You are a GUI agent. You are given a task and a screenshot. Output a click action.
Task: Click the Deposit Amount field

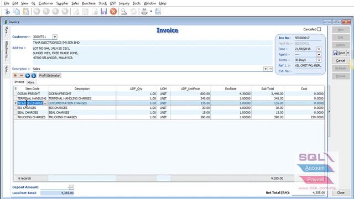[x=55, y=187]
